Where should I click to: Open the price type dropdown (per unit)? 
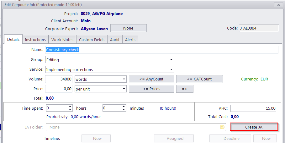coord(124,89)
